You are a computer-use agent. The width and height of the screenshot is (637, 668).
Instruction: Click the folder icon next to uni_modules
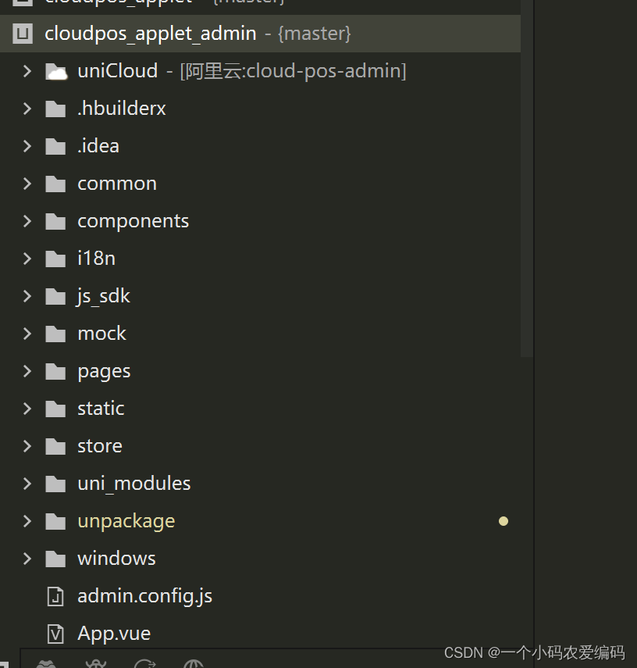tap(55, 483)
